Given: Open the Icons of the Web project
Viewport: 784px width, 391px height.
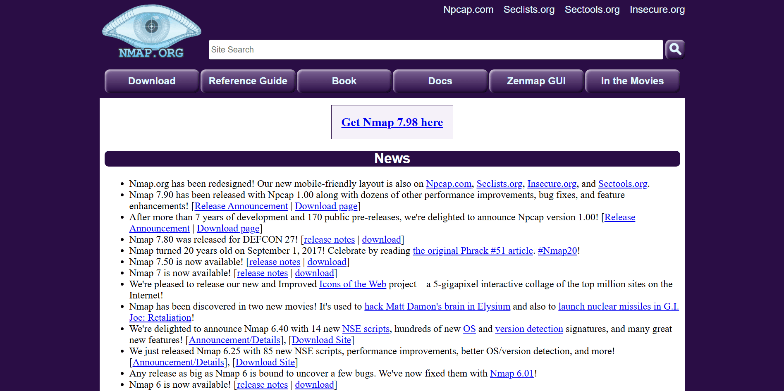Looking at the screenshot, I should coord(352,284).
